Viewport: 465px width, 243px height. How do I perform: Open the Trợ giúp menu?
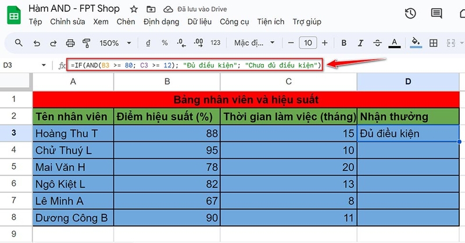coord(307,22)
